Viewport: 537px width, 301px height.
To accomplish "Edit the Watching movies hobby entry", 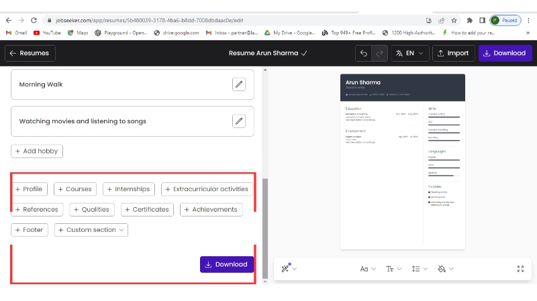I will 238,121.
